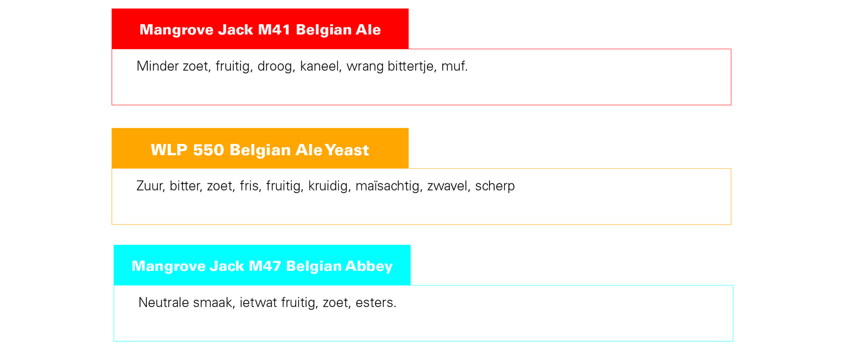Click the word "kaneel" in the M41 description
The image size is (847, 351).
[x=320, y=66]
